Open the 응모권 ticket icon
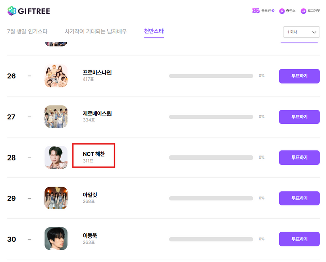Viewport: 326px width, 262px height. (x=256, y=11)
